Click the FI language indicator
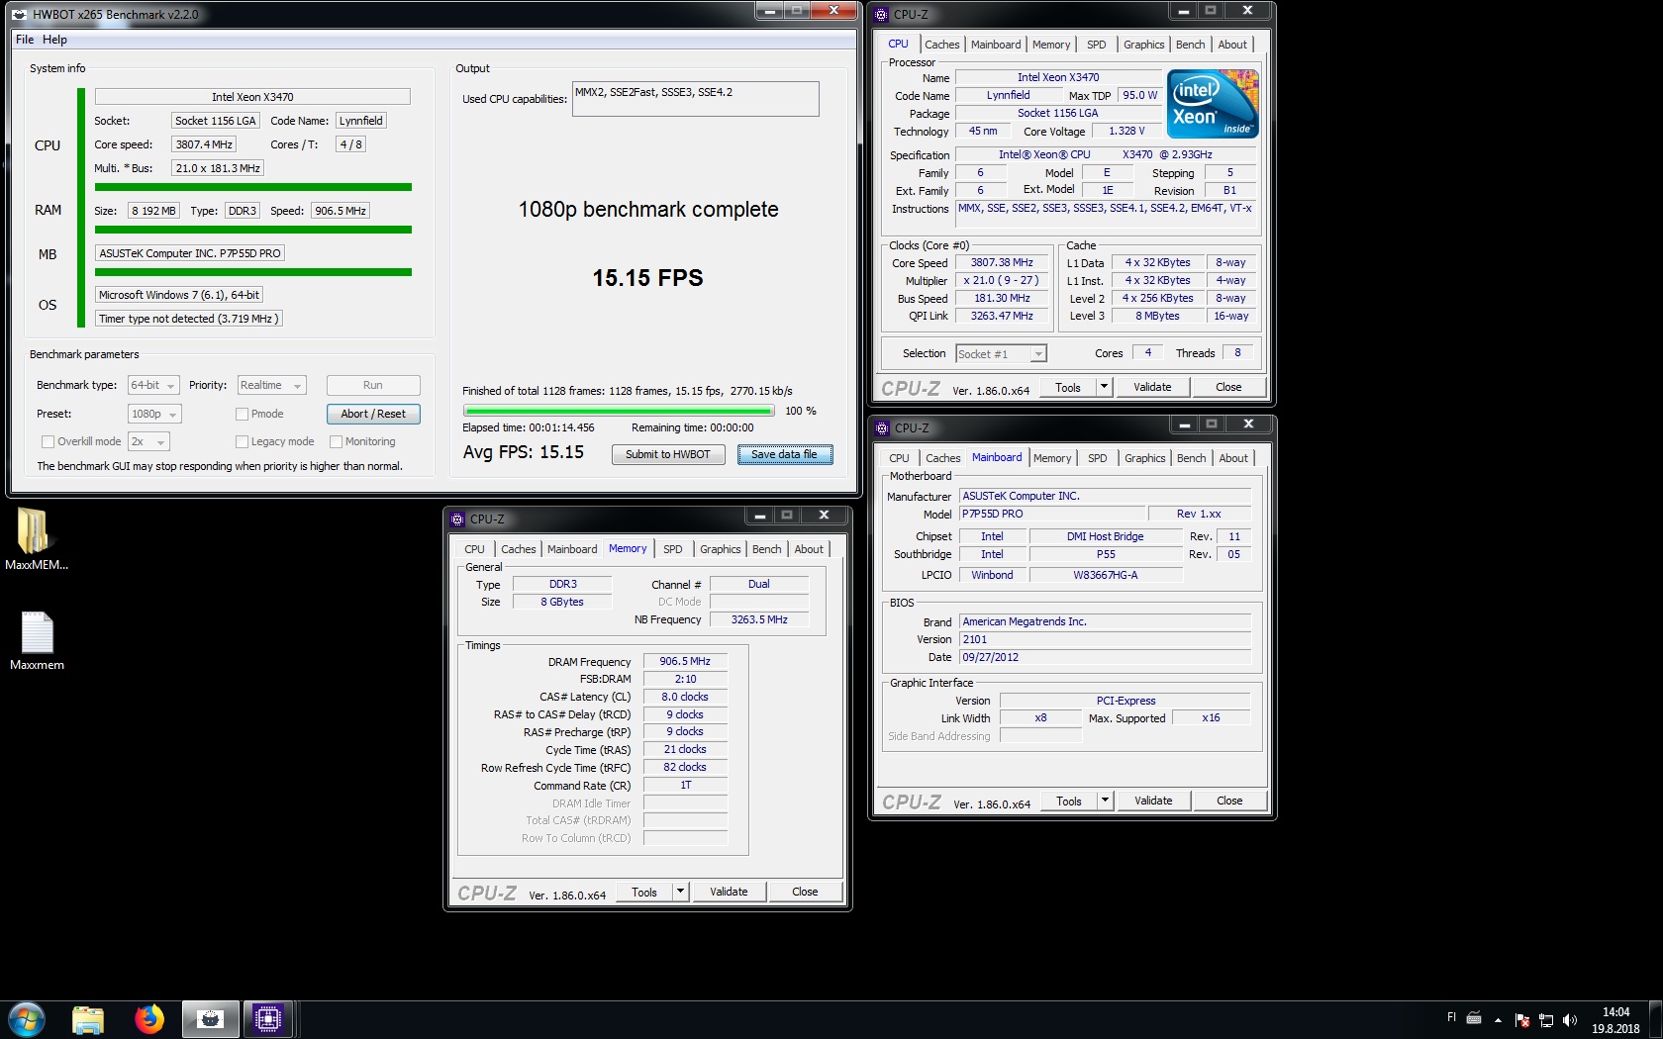The image size is (1663, 1039). [x=1451, y=1017]
